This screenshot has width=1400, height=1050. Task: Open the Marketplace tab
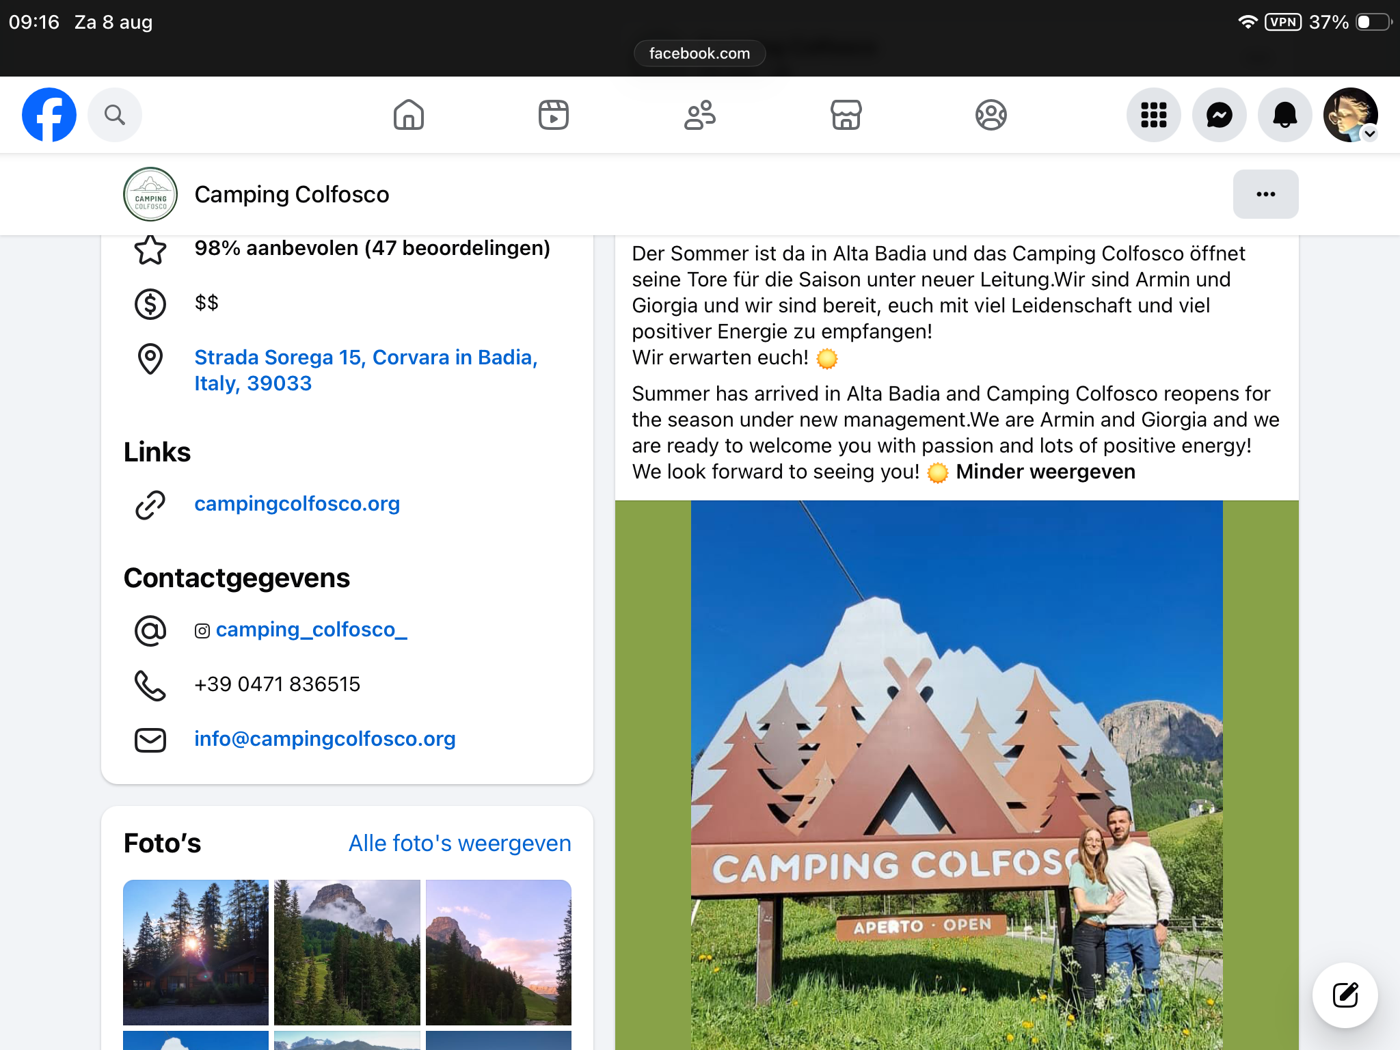tap(846, 115)
